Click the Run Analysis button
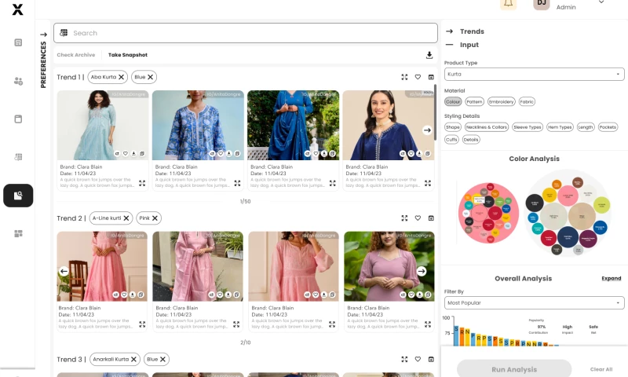This screenshot has height=377, width=628. (514, 369)
